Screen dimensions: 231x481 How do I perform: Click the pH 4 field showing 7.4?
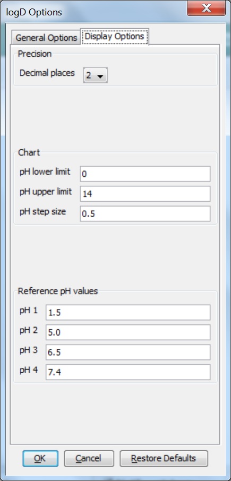128,372
